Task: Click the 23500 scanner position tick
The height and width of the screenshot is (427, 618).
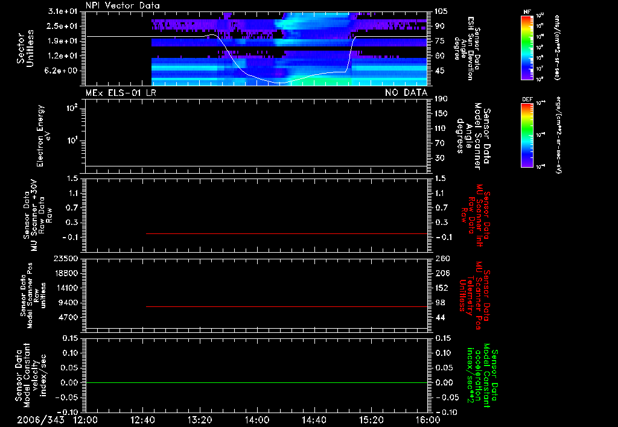Action: click(x=65, y=259)
